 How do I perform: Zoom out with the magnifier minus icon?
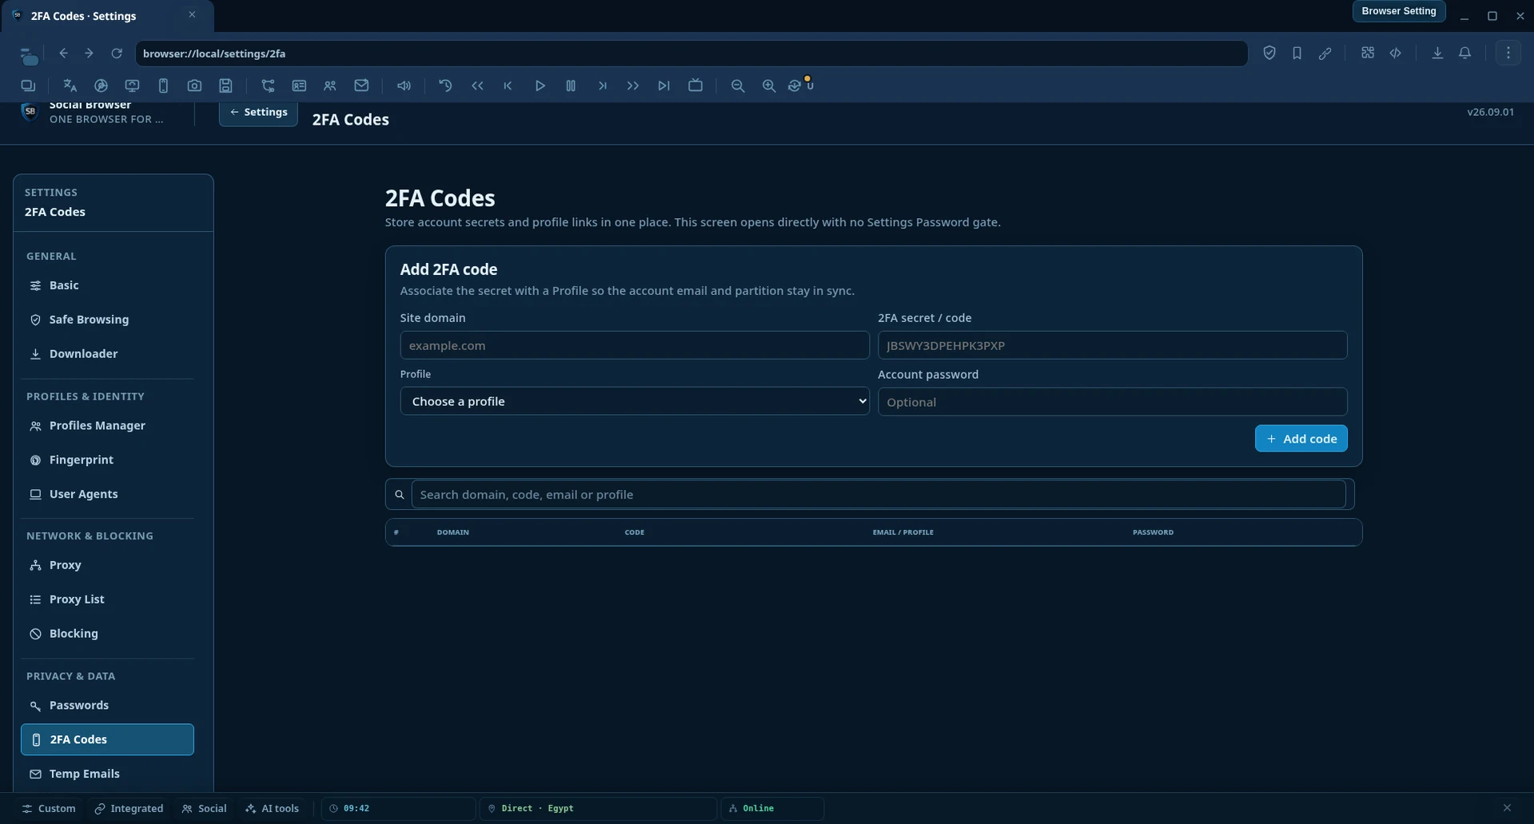738,86
